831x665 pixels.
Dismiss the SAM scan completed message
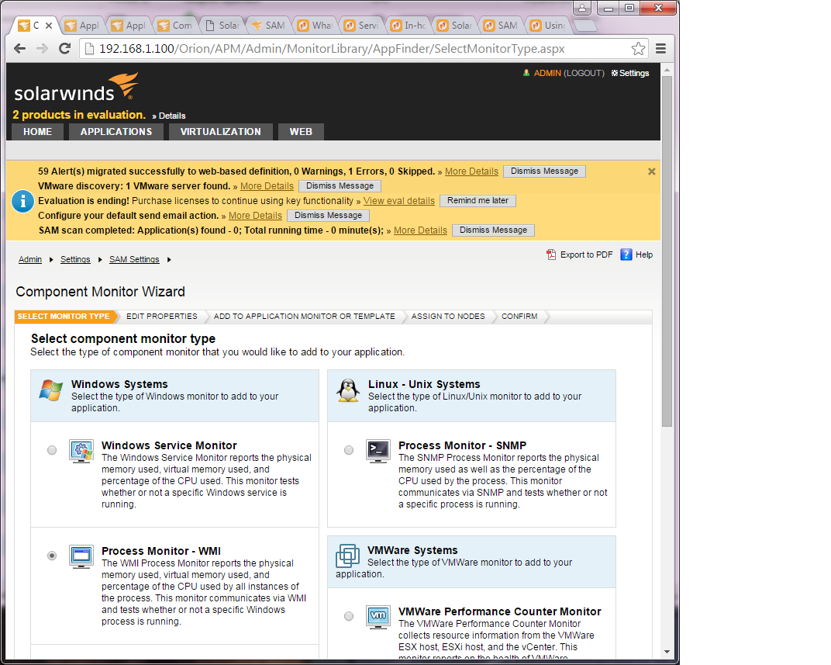[493, 230]
